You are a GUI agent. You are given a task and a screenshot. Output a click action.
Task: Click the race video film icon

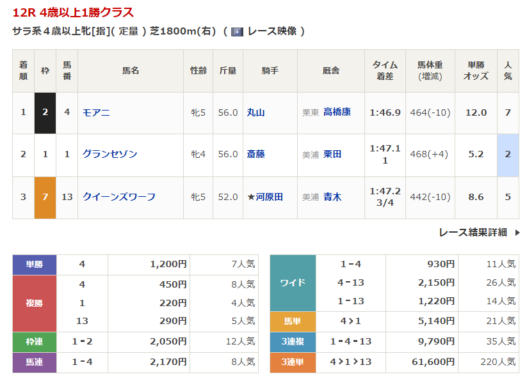(237, 31)
